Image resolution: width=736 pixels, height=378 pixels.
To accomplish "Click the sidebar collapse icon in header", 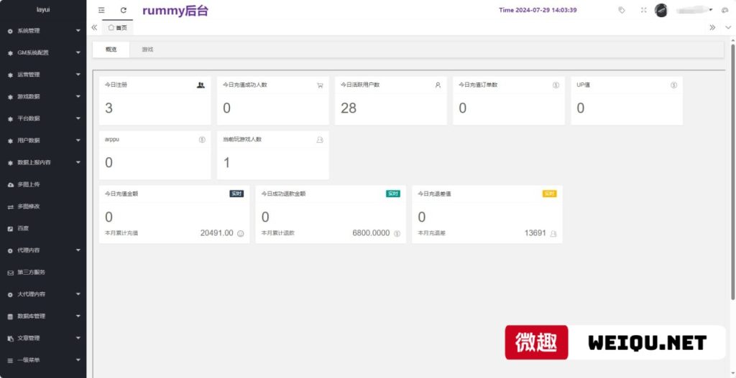I will (x=101, y=10).
